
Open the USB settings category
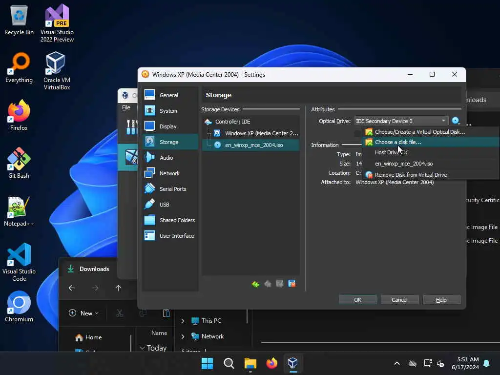(x=169, y=205)
